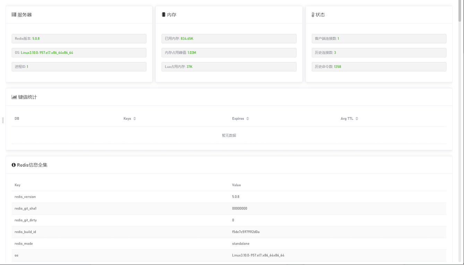Click the 键值统计 section title
Image resolution: width=464 pixels, height=265 pixels.
tap(27, 97)
